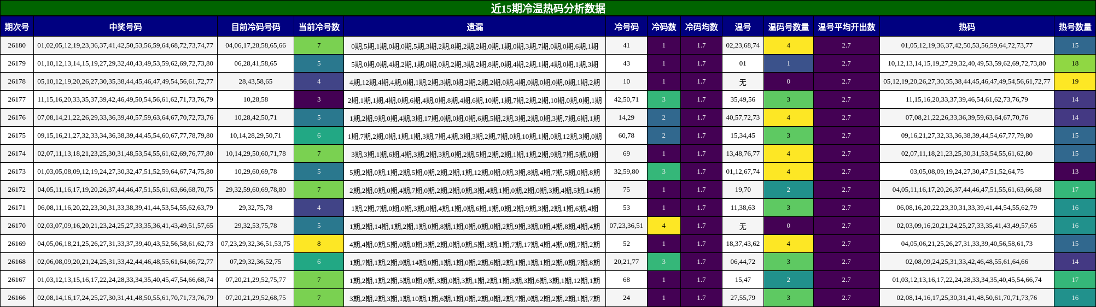Click hot numbers 11,15,16,20,33,37,39,46,54,61,62,73,76,79

tap(967, 99)
